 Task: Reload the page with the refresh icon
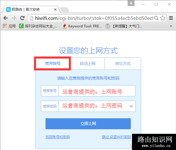tap(22, 18)
